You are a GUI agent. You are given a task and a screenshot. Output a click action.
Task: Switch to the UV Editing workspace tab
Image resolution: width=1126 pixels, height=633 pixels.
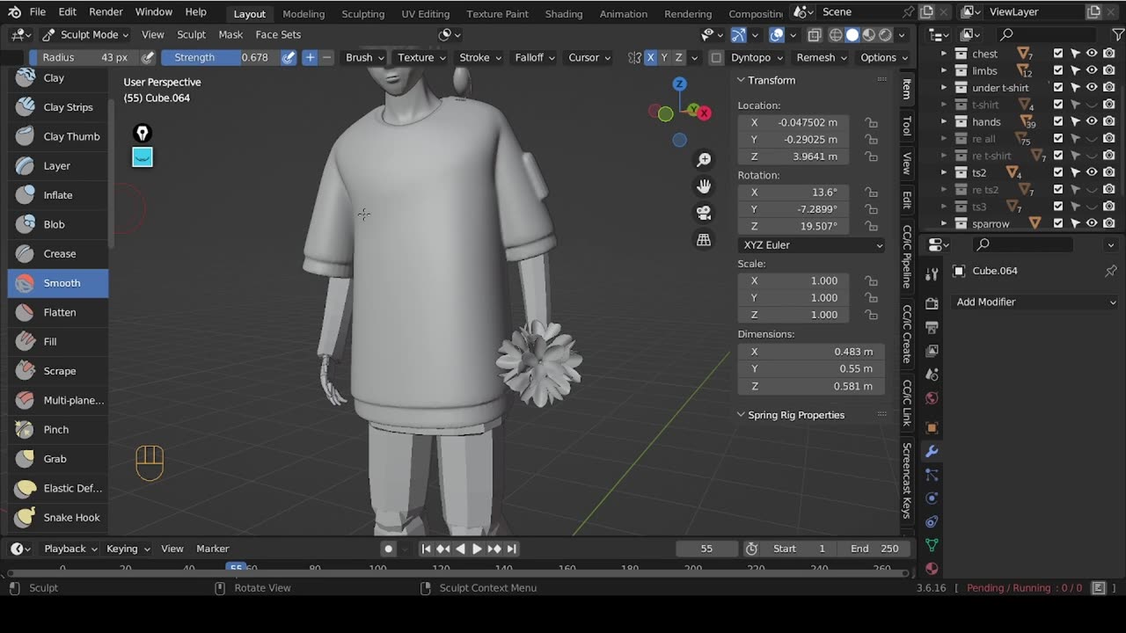[x=426, y=13]
